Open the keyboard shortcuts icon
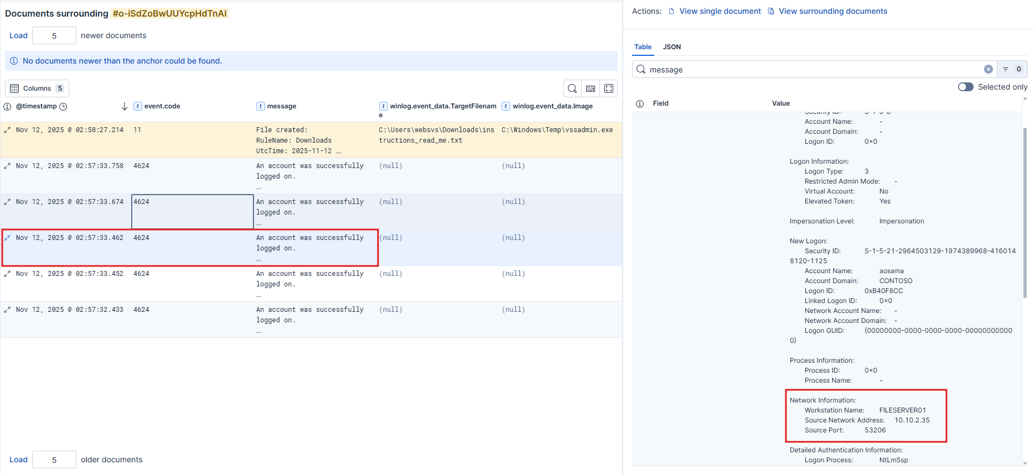 click(x=591, y=88)
